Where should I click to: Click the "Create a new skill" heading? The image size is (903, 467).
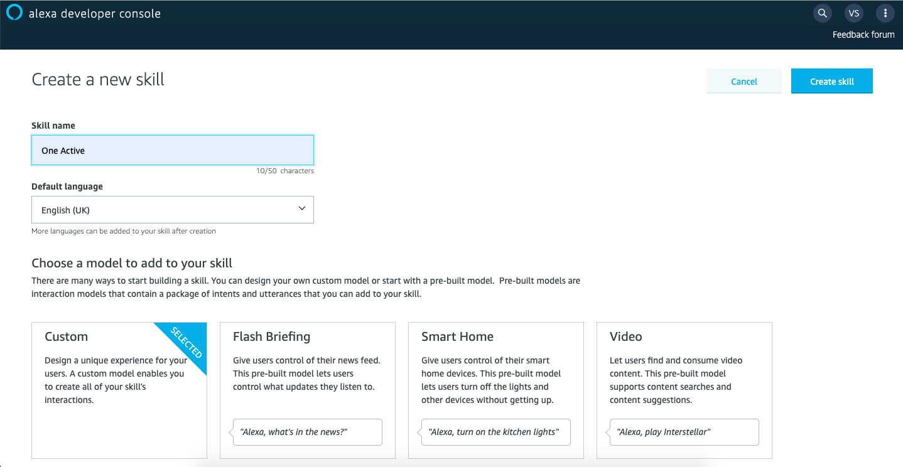coord(98,80)
